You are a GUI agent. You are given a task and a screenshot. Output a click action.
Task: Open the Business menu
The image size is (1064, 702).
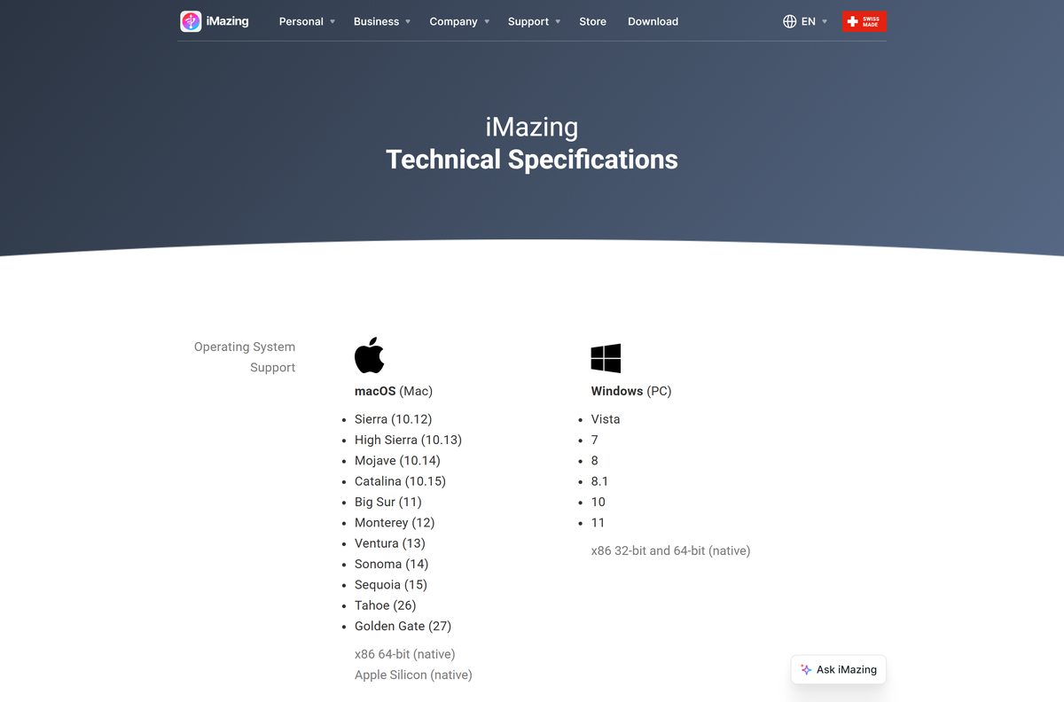click(x=376, y=21)
